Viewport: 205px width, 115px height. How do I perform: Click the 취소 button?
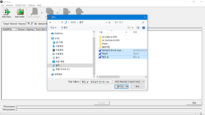tap(138, 87)
